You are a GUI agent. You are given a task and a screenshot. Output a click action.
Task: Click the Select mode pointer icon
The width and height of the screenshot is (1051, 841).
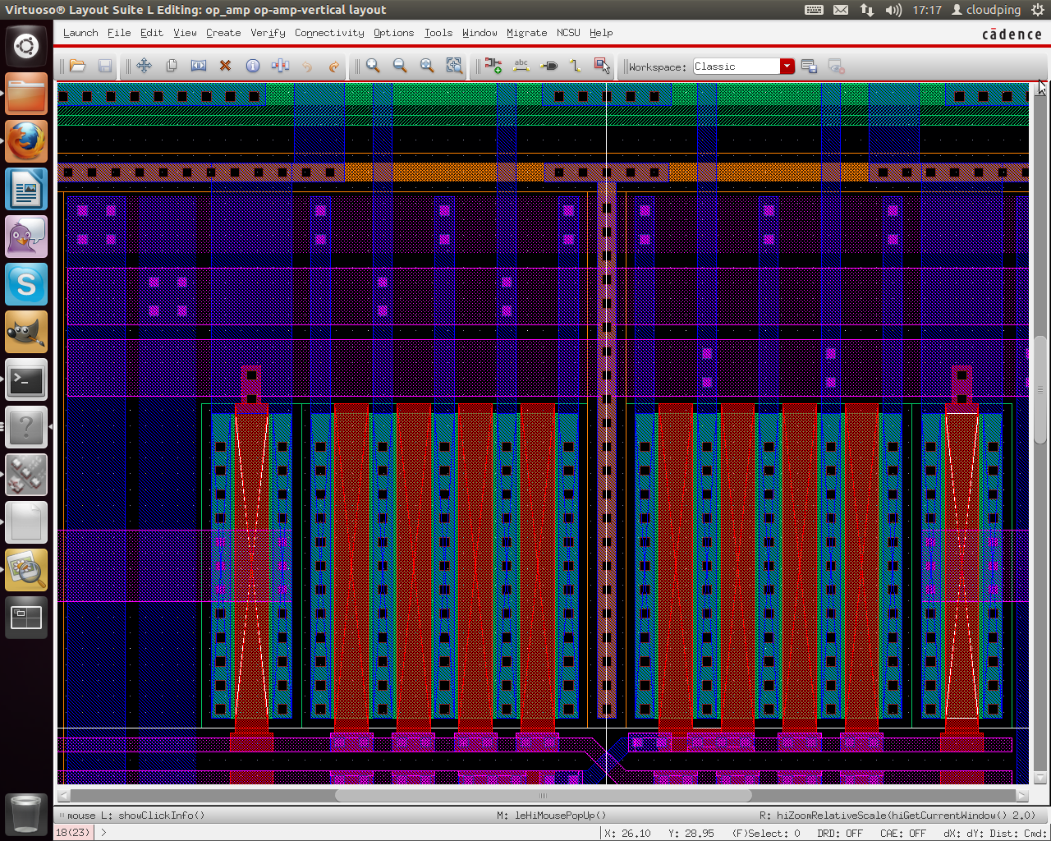[x=603, y=66]
